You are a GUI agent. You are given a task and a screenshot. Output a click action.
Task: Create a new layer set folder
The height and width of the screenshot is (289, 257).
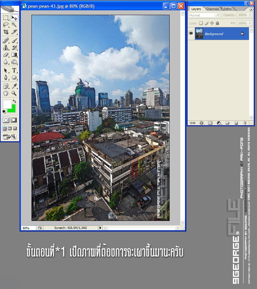coord(227,123)
